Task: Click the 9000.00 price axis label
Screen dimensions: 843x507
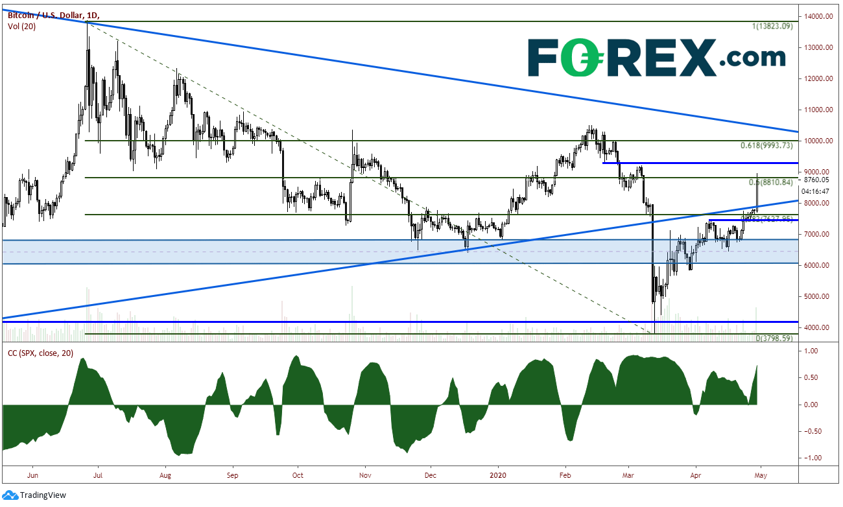Action: 818,172
